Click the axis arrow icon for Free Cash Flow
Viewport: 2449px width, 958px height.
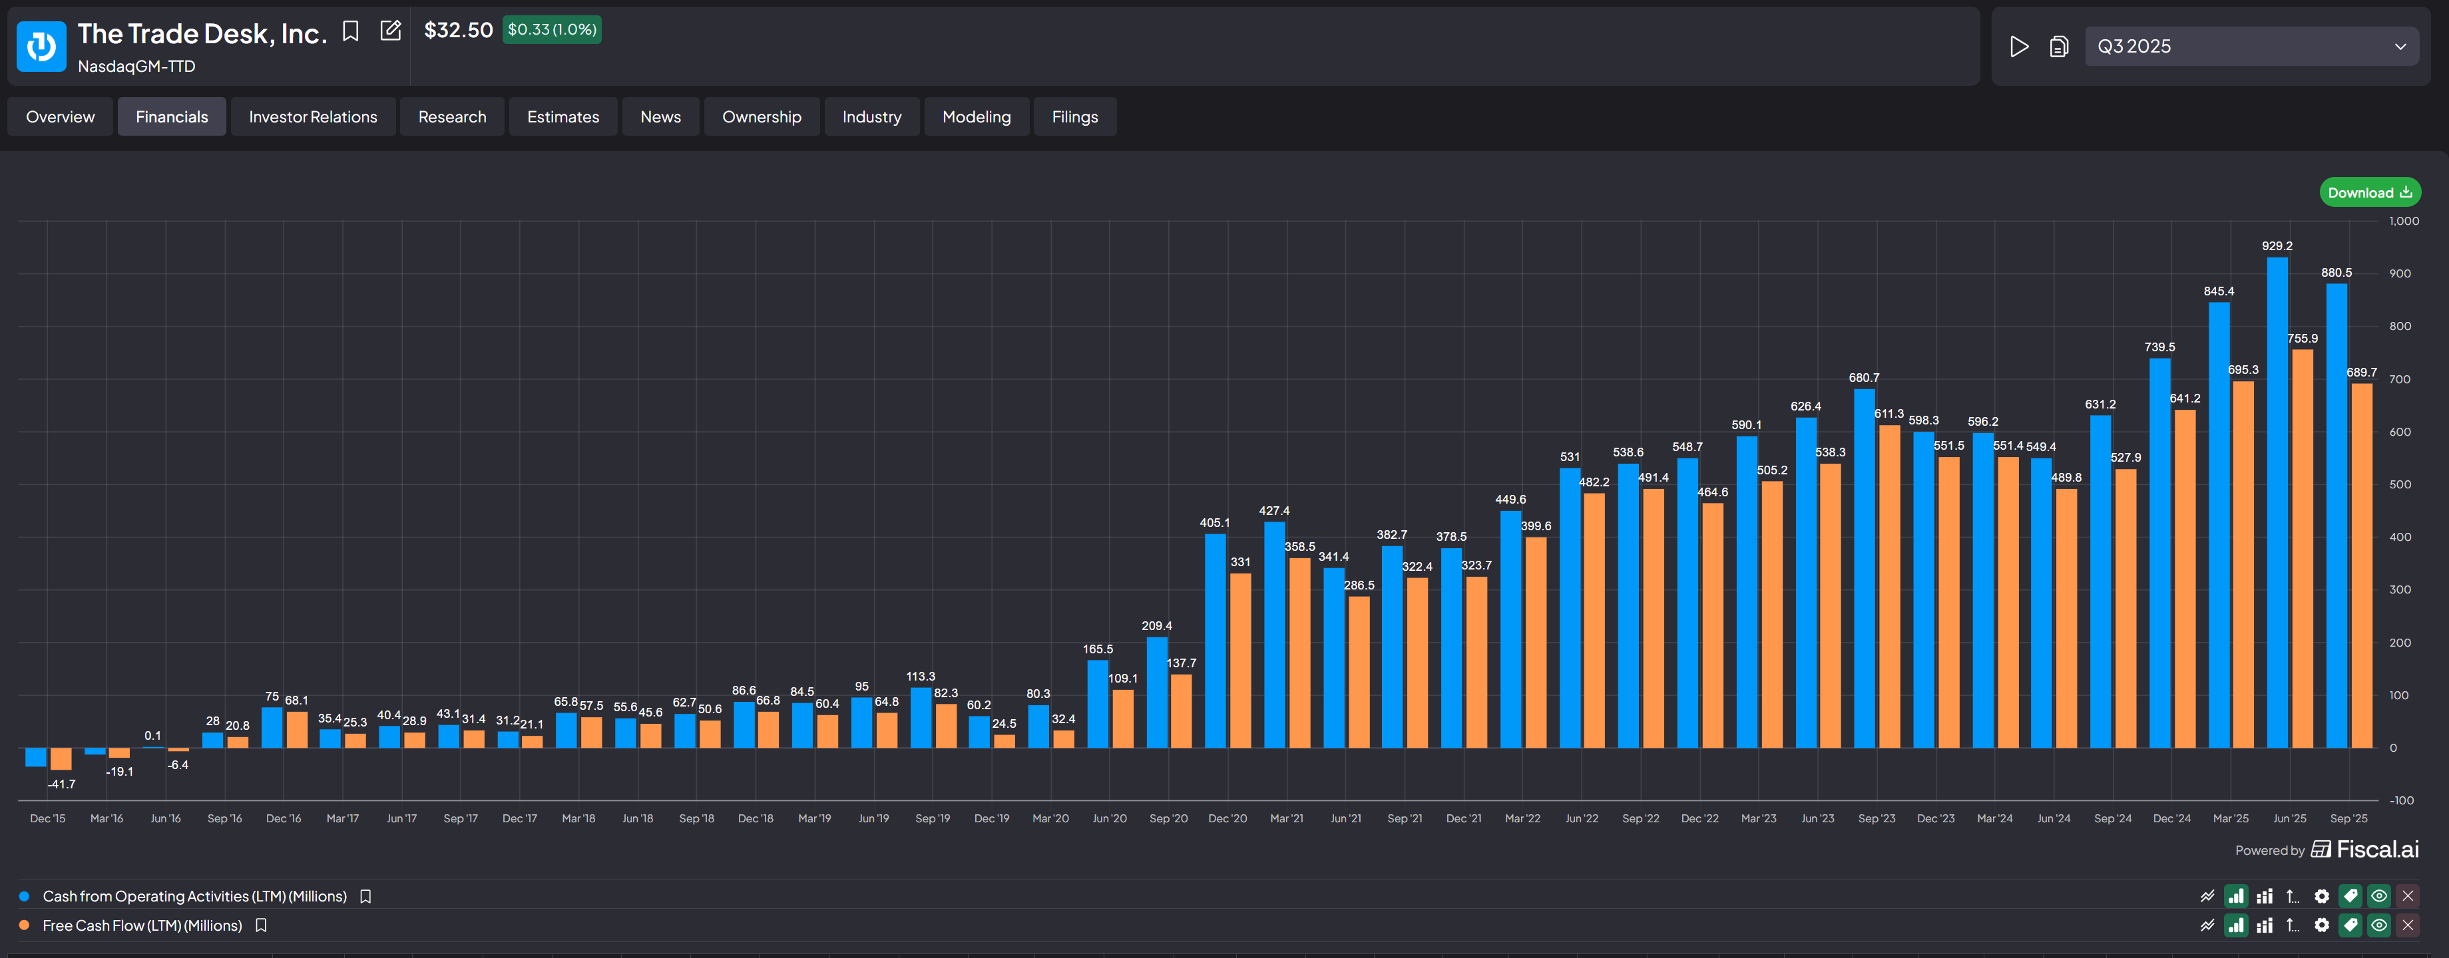[2292, 925]
